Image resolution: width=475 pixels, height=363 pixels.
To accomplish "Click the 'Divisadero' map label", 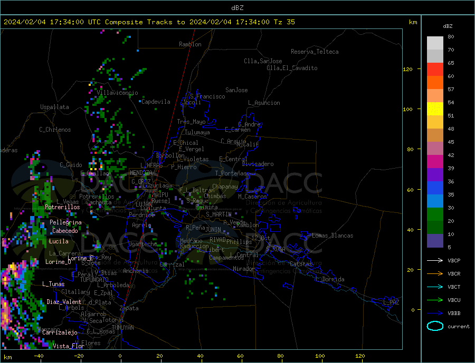I will (258, 164).
